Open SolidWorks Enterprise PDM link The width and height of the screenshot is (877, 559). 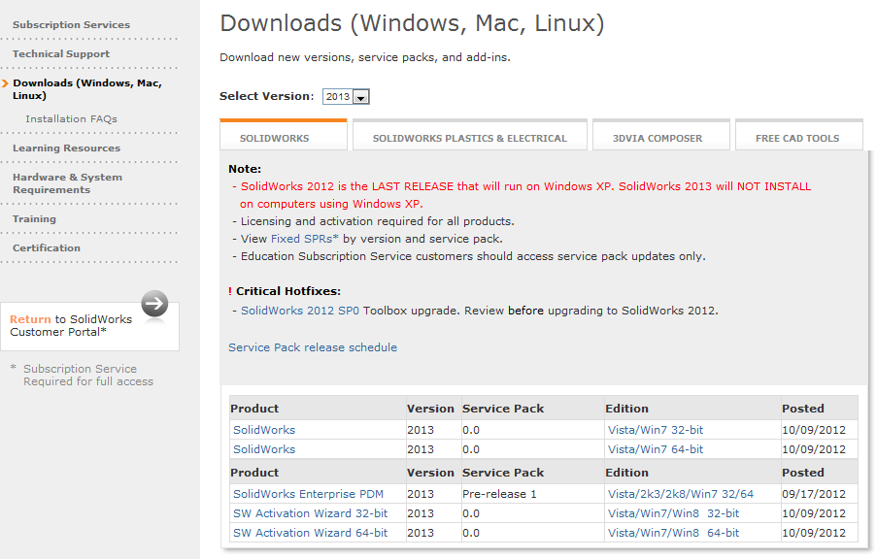[308, 494]
